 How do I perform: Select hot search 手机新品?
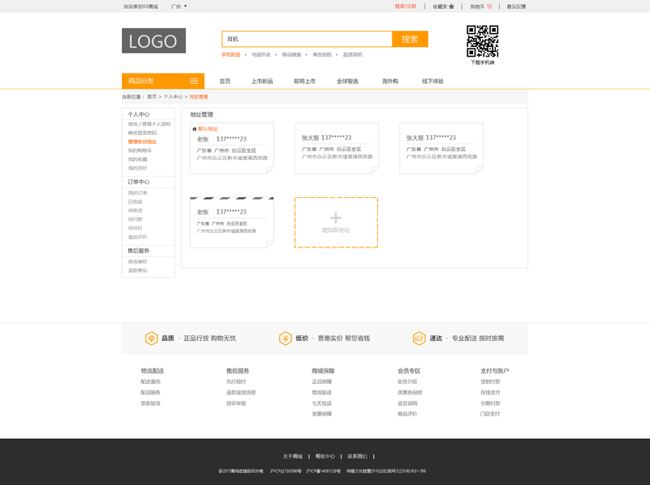click(x=230, y=55)
